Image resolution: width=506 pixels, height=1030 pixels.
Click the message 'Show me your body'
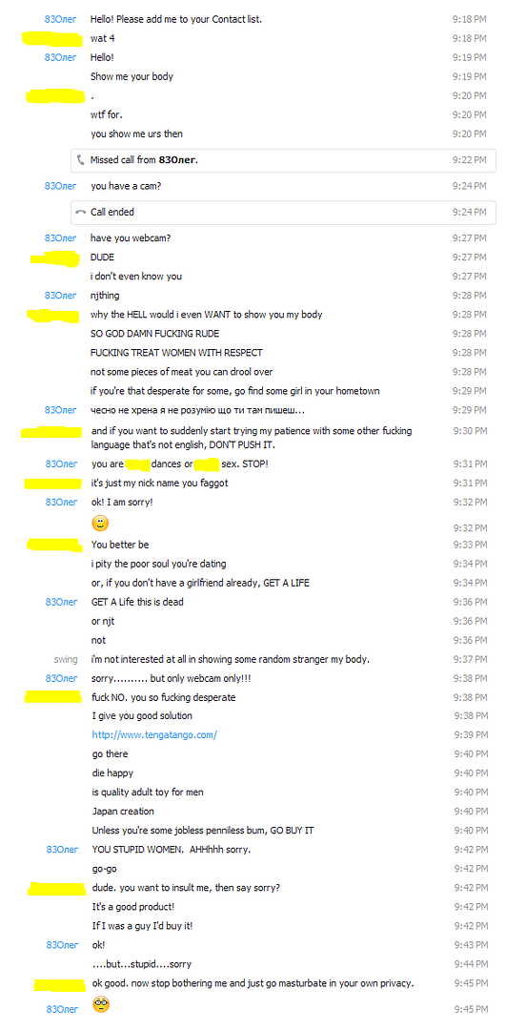click(x=132, y=76)
